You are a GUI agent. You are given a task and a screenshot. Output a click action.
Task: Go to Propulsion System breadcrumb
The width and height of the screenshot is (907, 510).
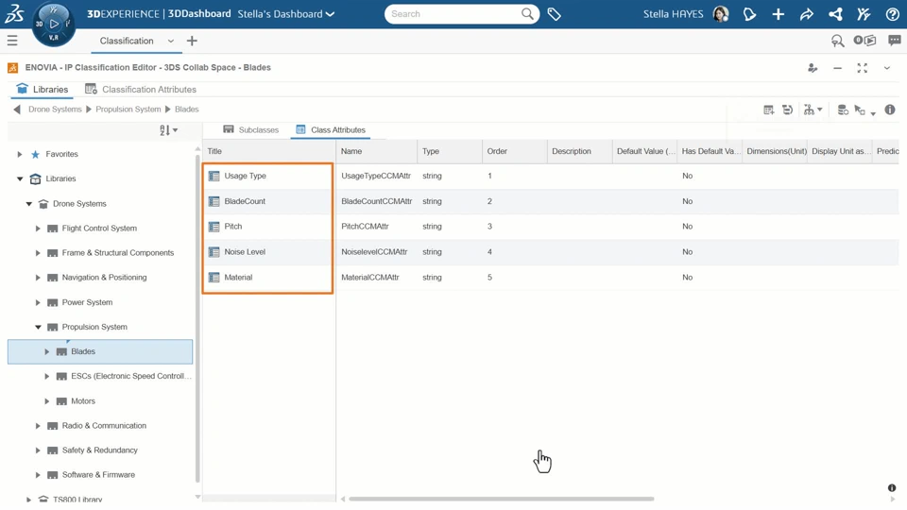[128, 110]
